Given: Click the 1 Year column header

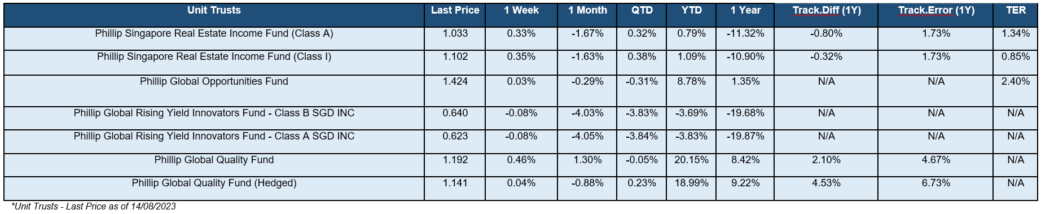Looking at the screenshot, I should click(x=745, y=11).
